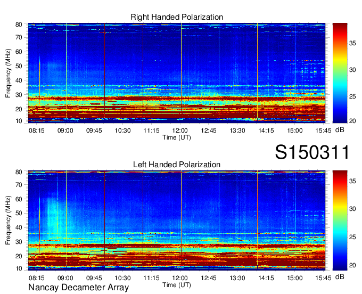Click 13:30 time tick on Left Handed plot

pyautogui.click(x=237, y=278)
